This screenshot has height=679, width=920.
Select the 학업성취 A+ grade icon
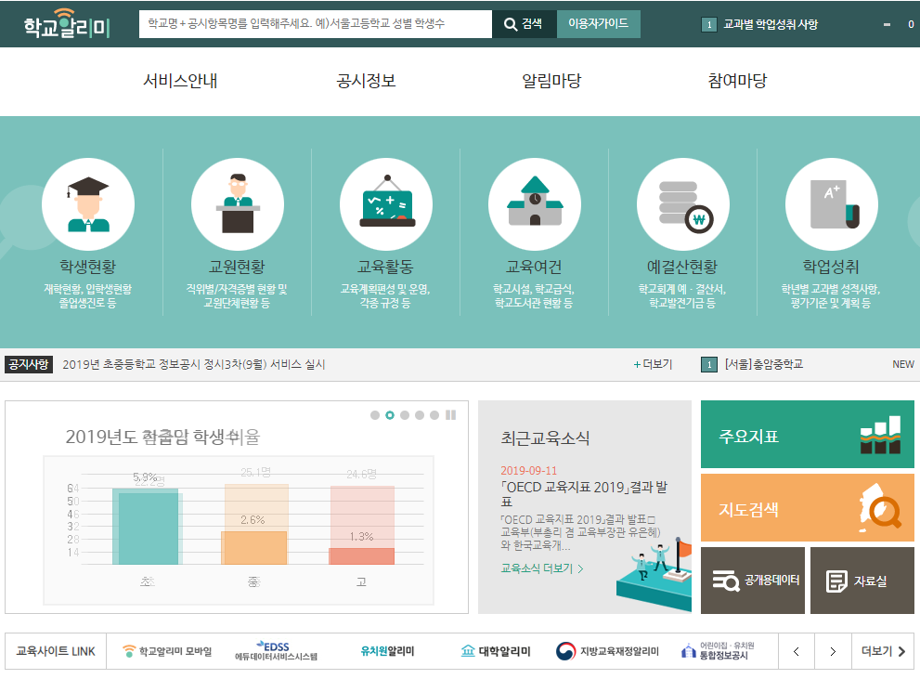click(831, 204)
